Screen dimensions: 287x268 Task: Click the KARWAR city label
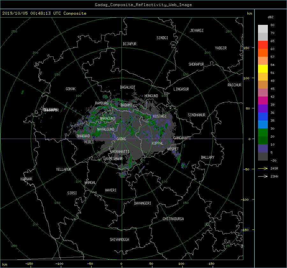(x=26, y=179)
